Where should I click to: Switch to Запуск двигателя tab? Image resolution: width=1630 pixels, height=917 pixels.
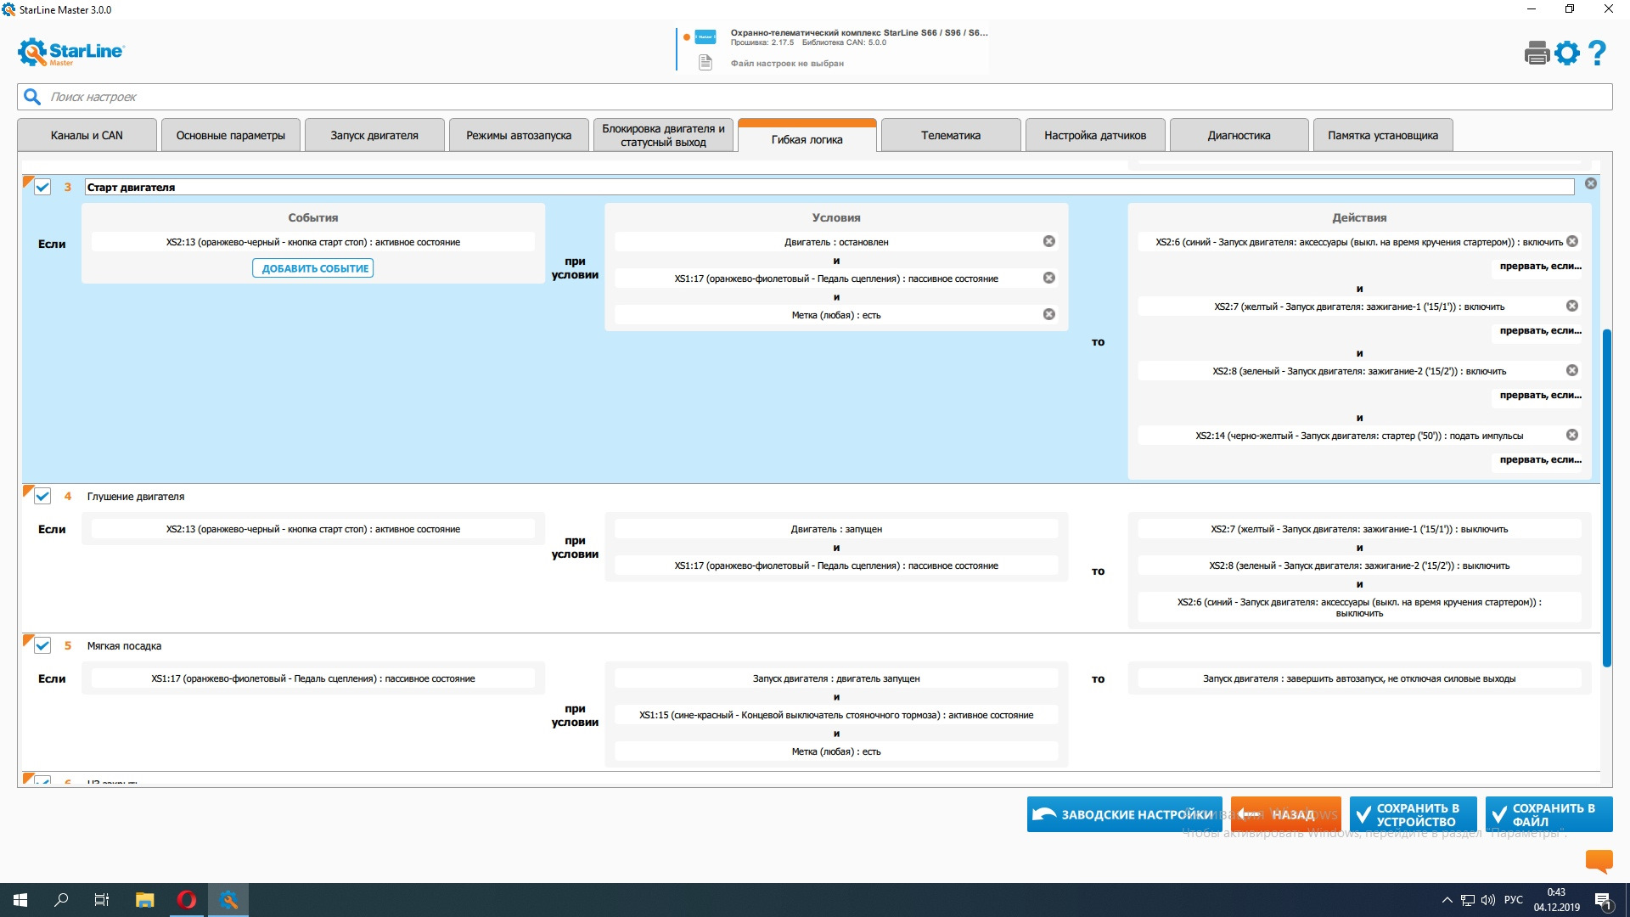pyautogui.click(x=374, y=135)
